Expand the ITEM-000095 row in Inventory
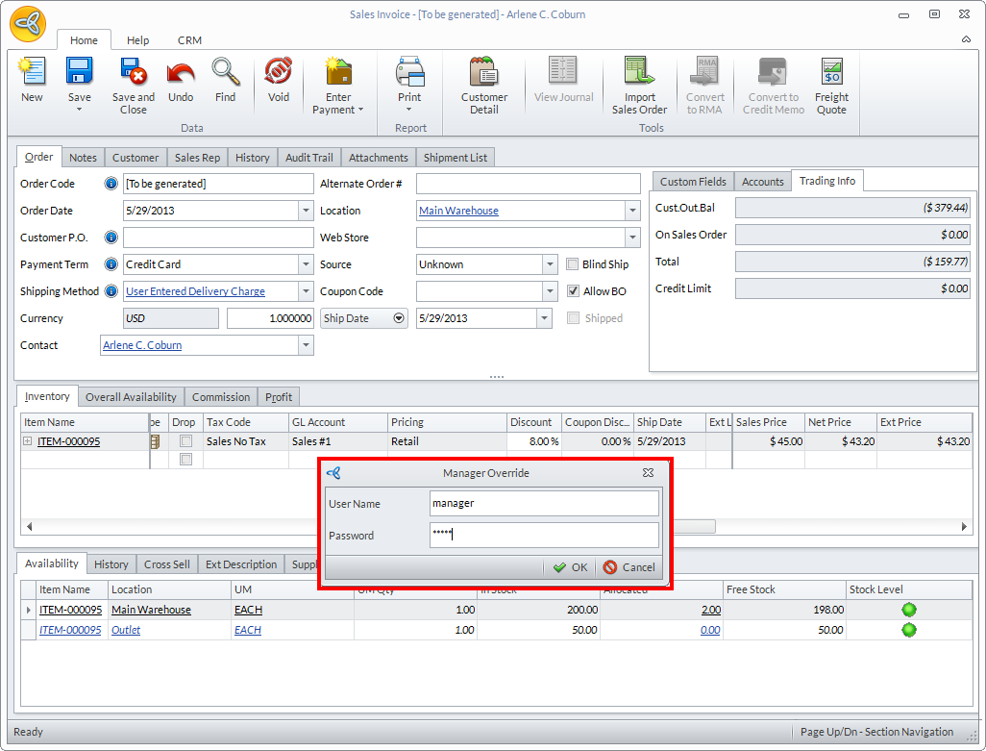The width and height of the screenshot is (986, 751). coord(28,441)
